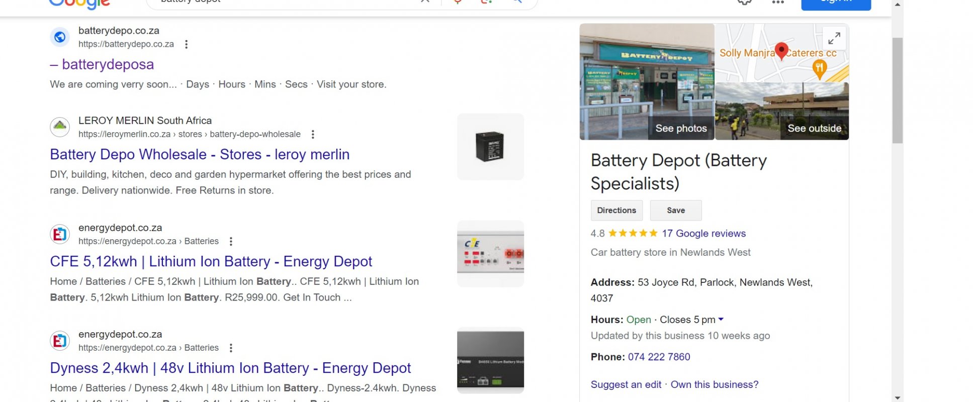Expand the map with the expand arrows icon
This screenshot has height=402, width=973.
pos(834,38)
